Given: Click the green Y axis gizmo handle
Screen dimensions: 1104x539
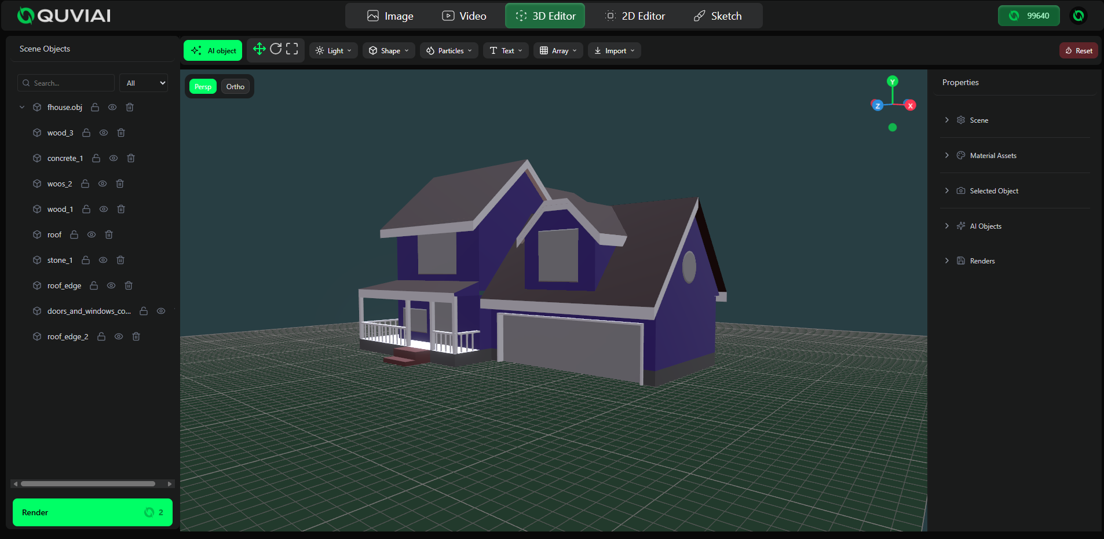Looking at the screenshot, I should click(893, 81).
